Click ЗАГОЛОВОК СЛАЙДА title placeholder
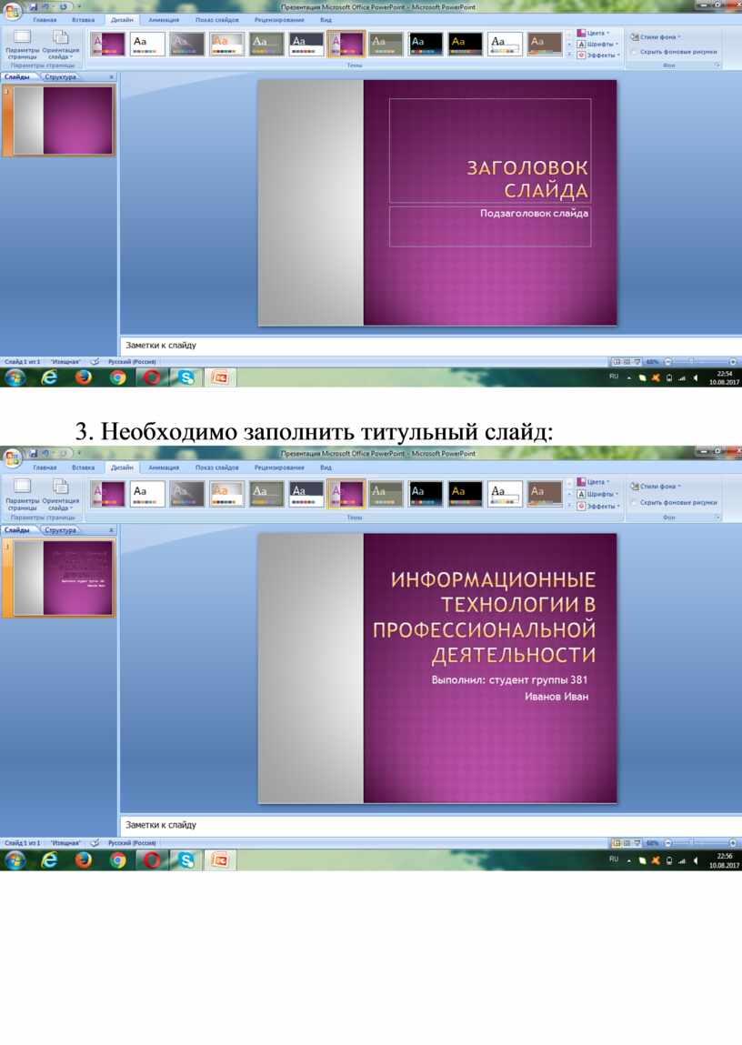The height and width of the screenshot is (1045, 742). 489,151
